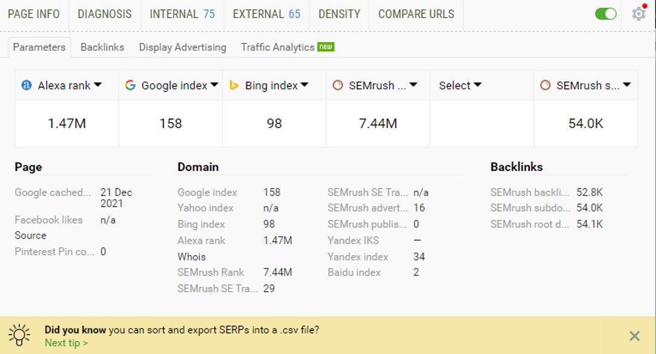This screenshot has width=656, height=354.
Task: Open the COMPARE URLS tab
Action: pos(416,14)
